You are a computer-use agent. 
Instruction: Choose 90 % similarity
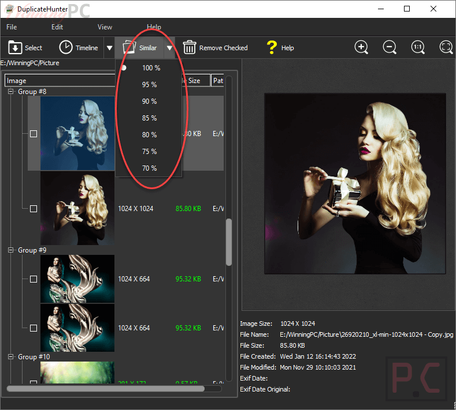pyautogui.click(x=149, y=101)
